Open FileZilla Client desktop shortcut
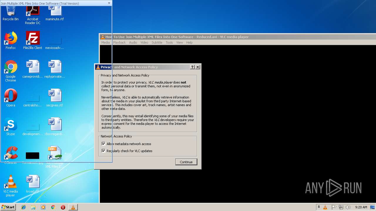 [x=33, y=40]
